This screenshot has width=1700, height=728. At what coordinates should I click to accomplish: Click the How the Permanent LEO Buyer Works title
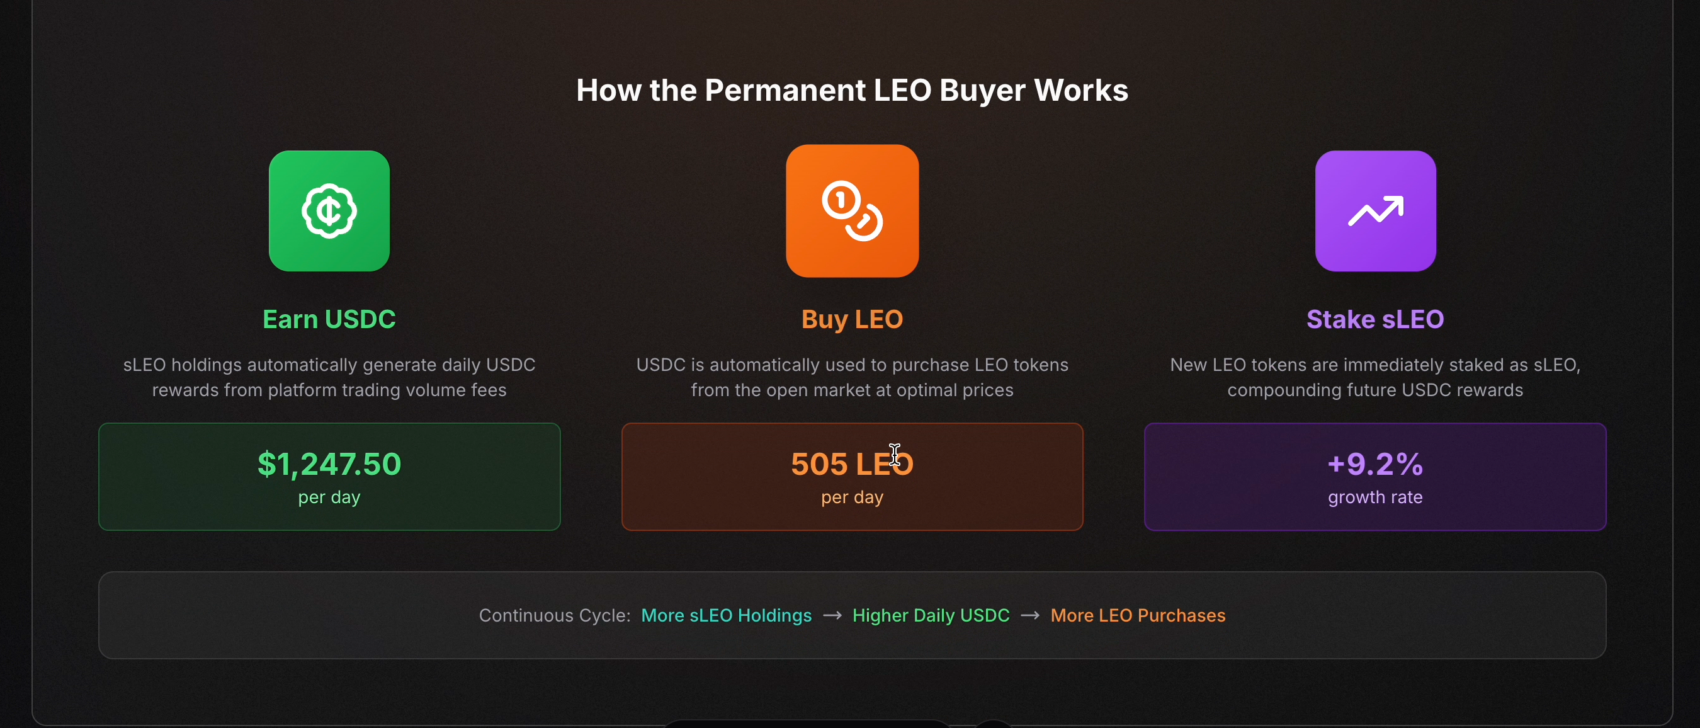[x=852, y=91]
